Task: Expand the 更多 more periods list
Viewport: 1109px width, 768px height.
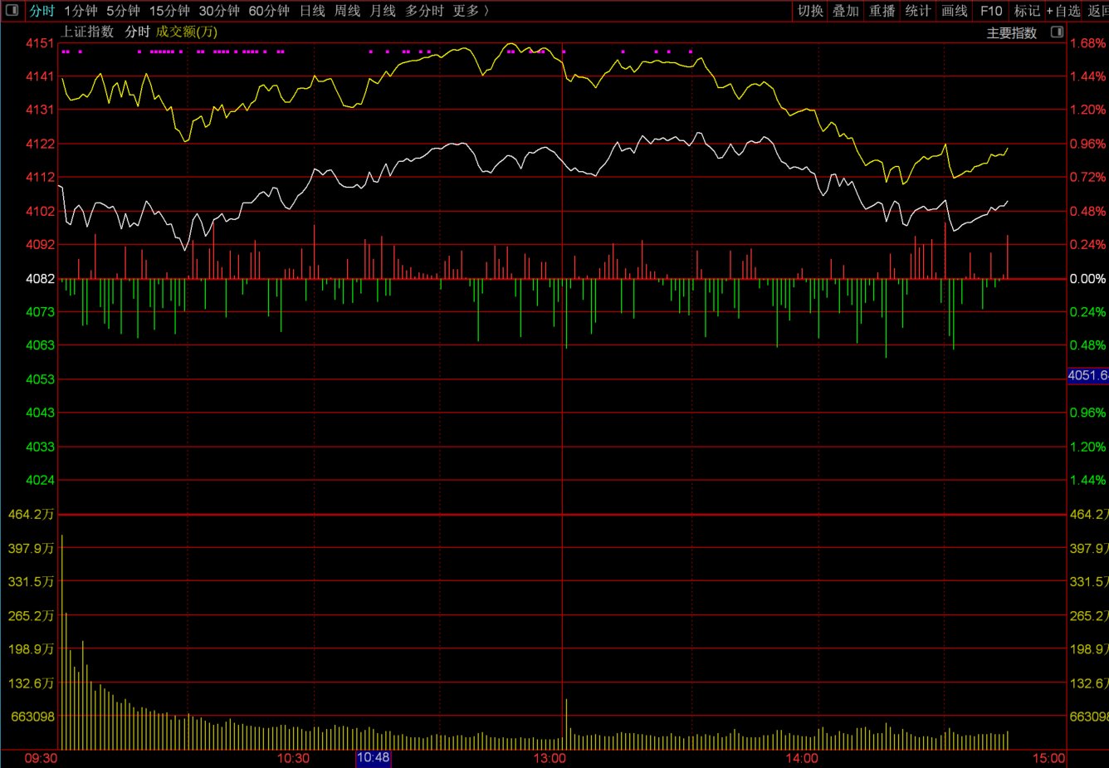Action: click(471, 11)
